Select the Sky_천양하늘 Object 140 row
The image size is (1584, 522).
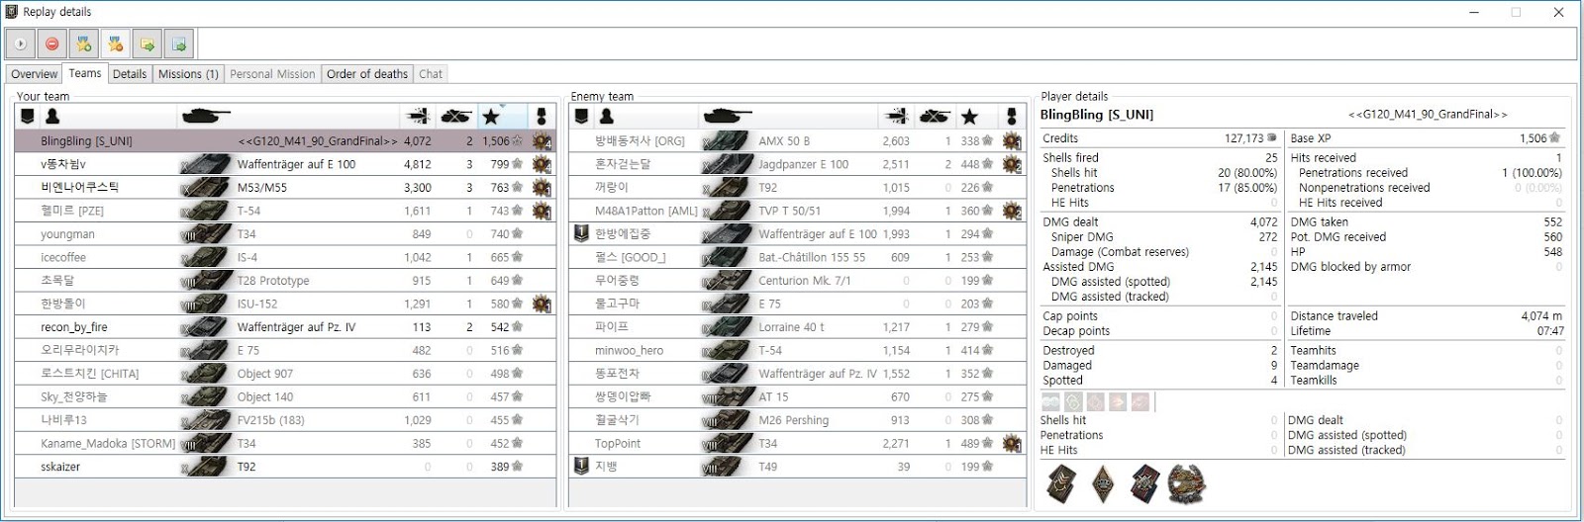coord(285,396)
